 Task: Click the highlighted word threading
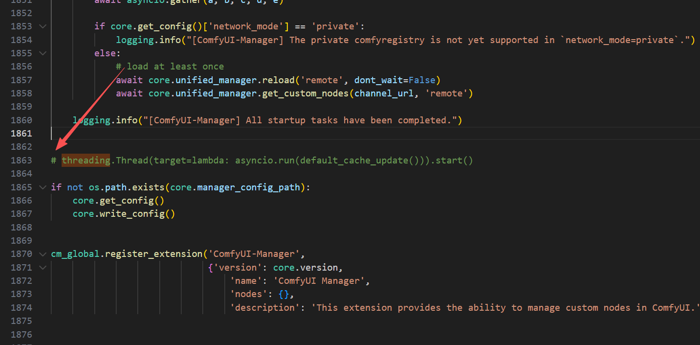click(x=86, y=161)
